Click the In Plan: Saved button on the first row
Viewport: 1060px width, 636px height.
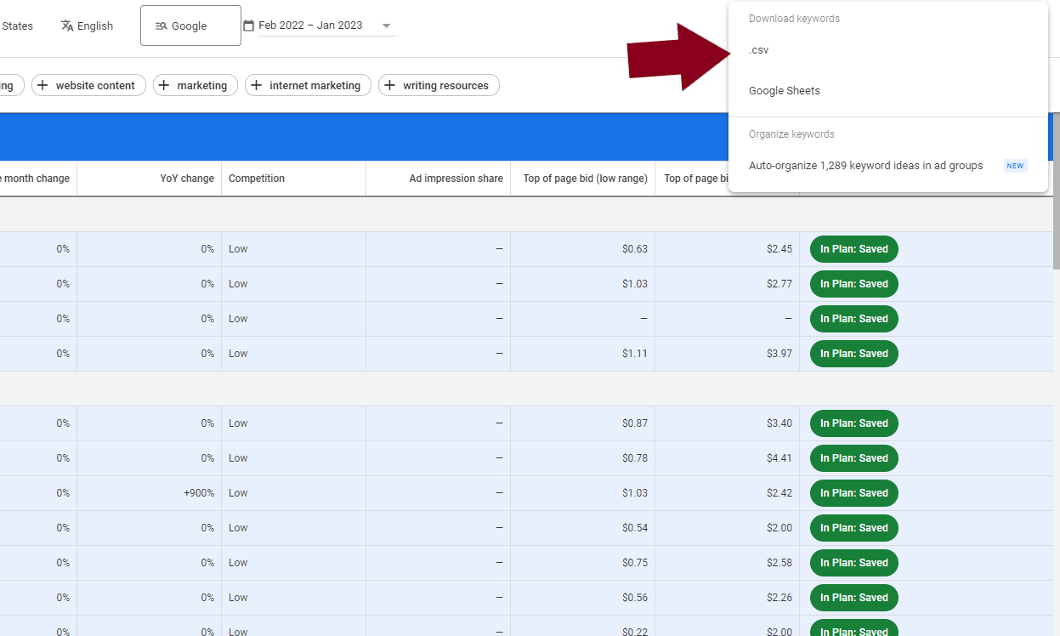(x=853, y=248)
